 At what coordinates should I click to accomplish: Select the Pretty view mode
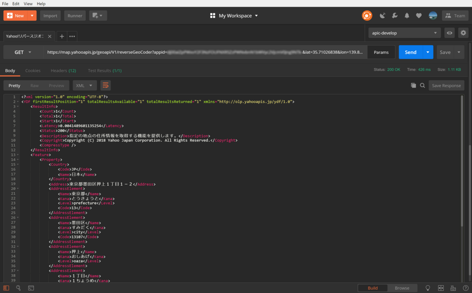14,85
